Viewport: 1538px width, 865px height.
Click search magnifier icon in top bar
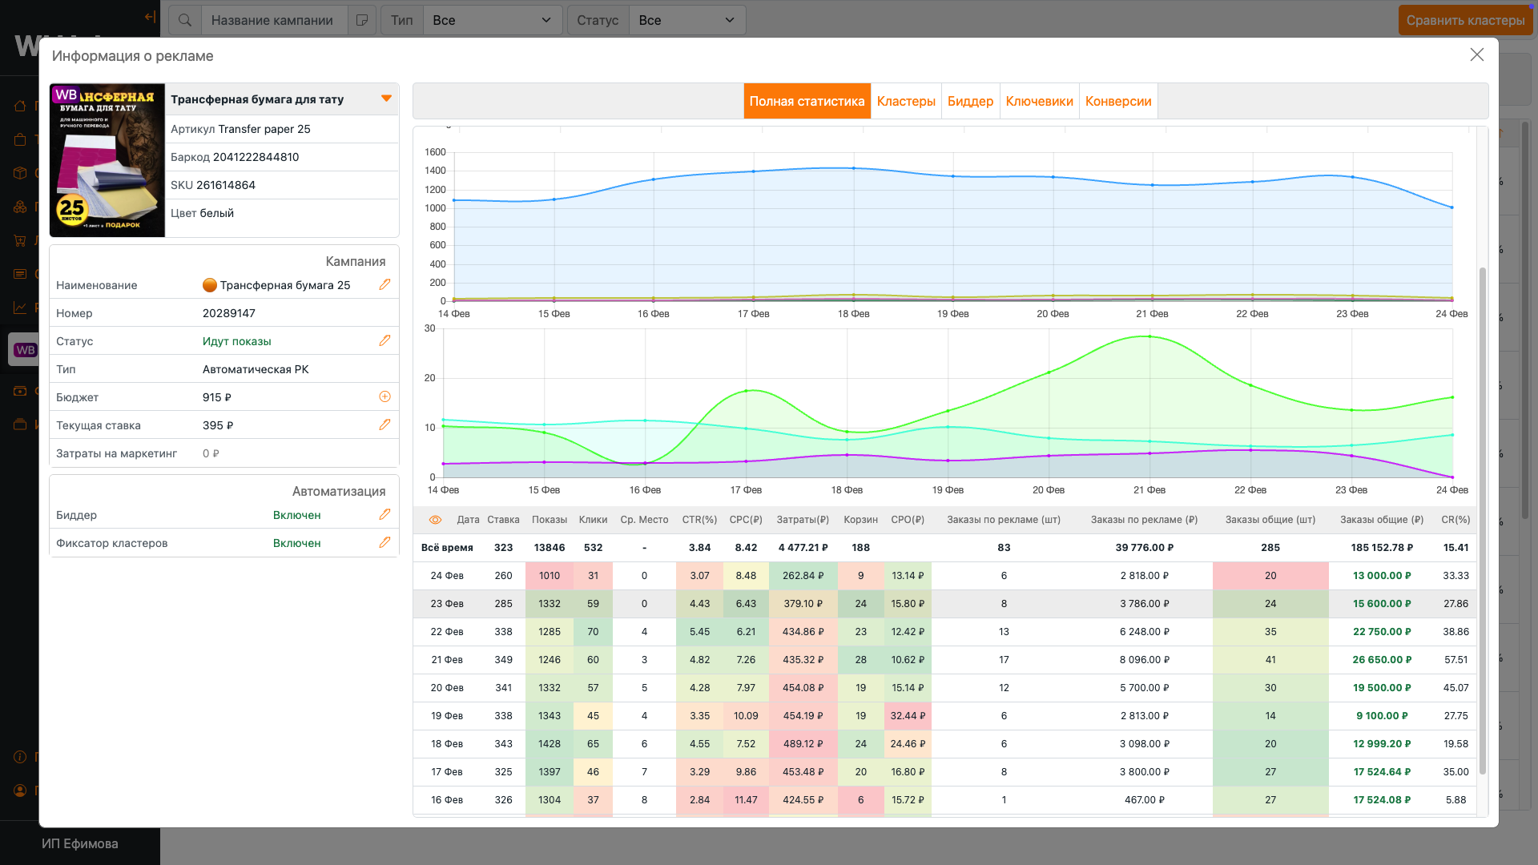pos(185,20)
